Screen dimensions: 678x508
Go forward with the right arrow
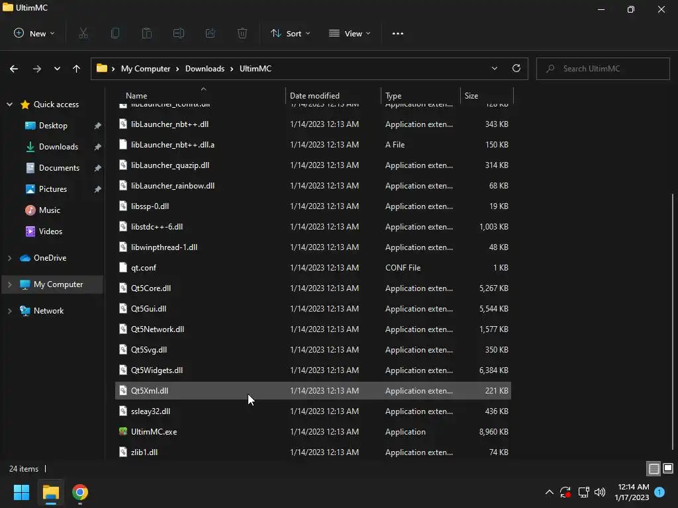[37, 69]
